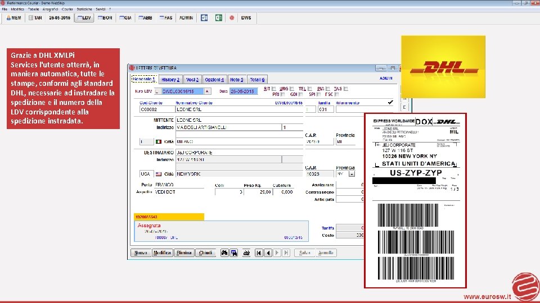This screenshot has width=540, height=303.
Task: Click the truck icon next to binoculars
Action: coord(234,253)
